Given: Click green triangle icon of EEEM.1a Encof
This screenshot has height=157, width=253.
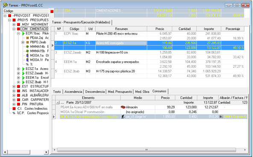Looking at the screenshot, I should coord(23,77).
